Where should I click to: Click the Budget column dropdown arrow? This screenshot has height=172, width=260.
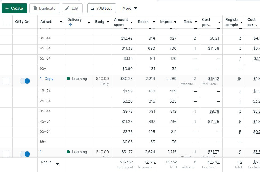coord(108,22)
